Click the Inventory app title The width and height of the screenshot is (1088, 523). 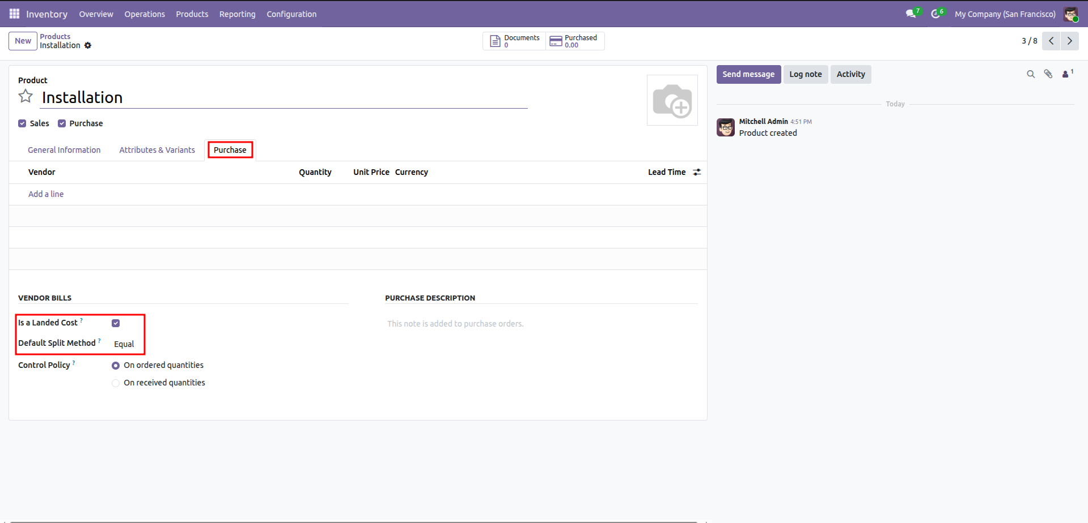[46, 14]
